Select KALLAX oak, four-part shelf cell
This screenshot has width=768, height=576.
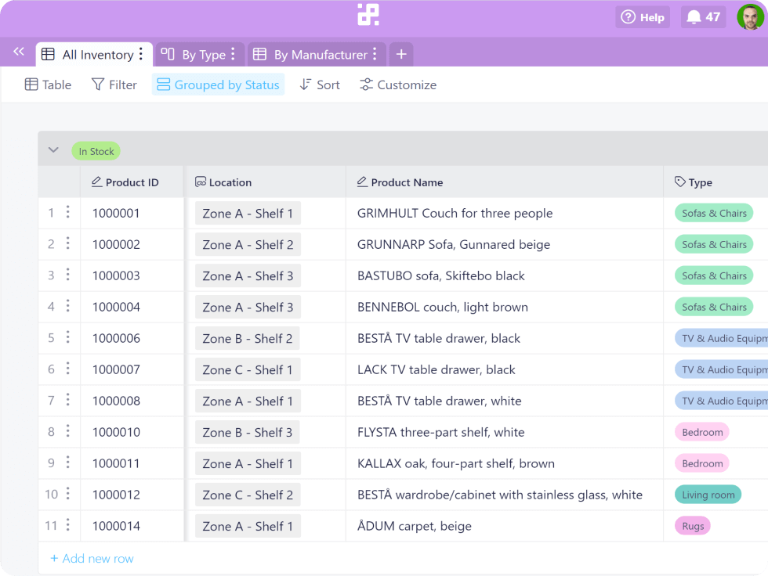tap(505, 463)
